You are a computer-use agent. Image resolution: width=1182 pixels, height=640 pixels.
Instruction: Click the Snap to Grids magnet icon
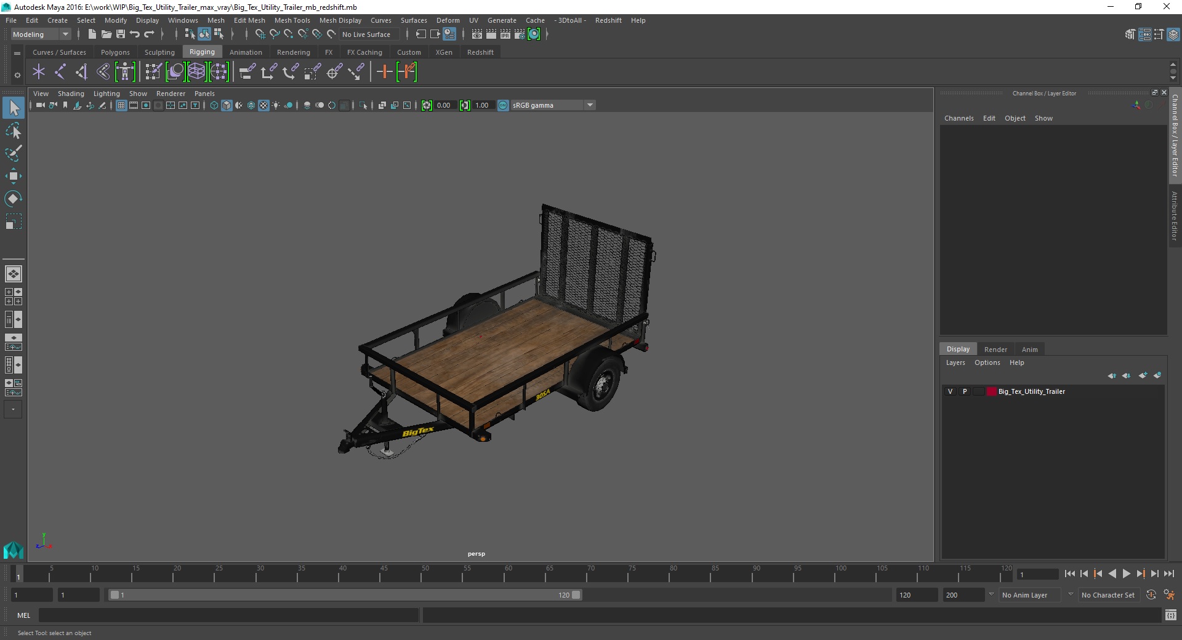click(x=260, y=34)
